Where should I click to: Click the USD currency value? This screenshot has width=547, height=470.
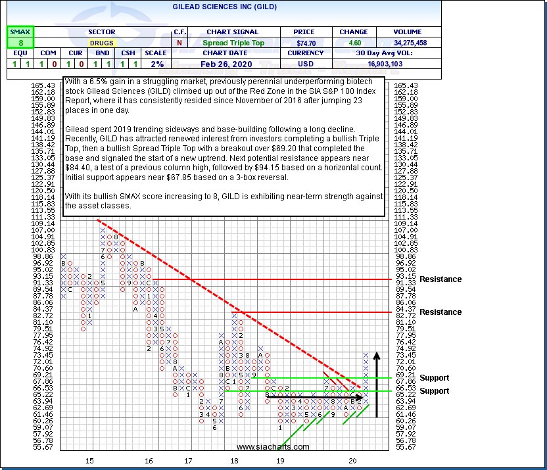306,64
